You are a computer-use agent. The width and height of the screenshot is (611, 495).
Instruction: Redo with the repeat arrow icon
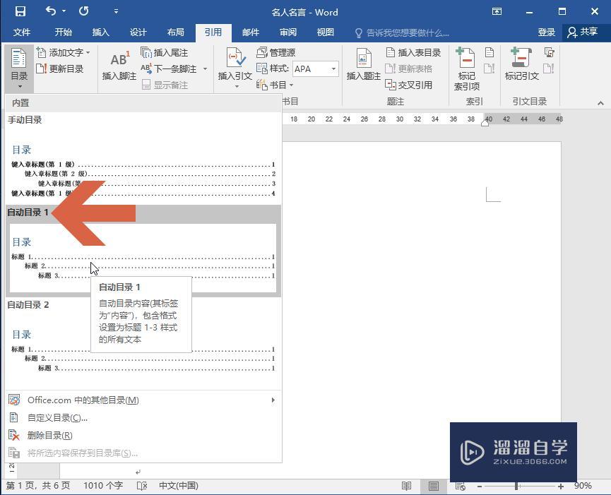click(83, 11)
